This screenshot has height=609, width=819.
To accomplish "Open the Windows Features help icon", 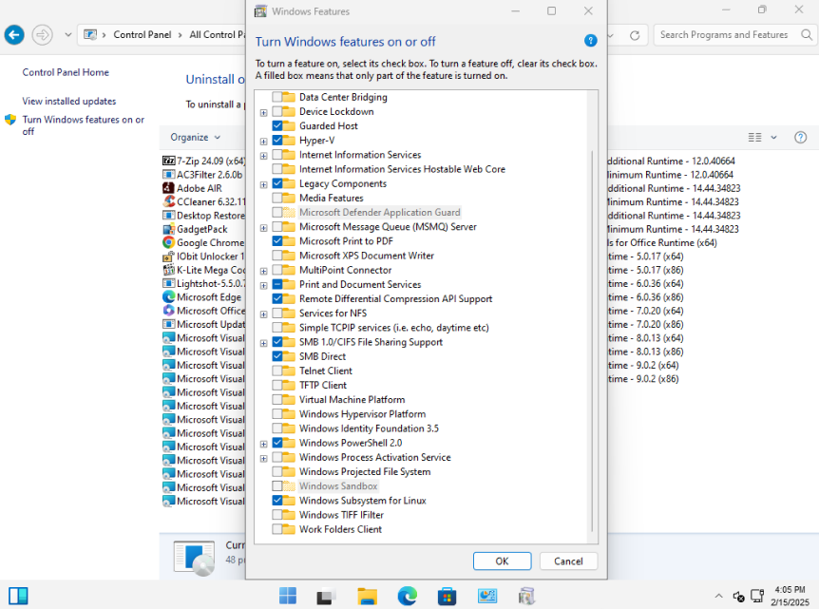I will coord(590,41).
